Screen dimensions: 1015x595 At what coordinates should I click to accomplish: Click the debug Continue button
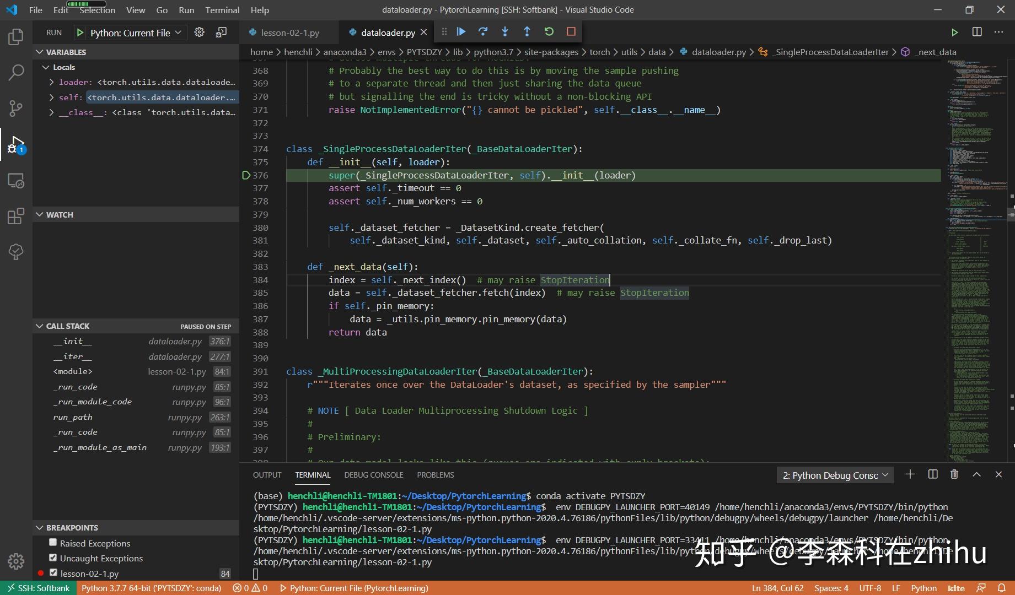461,32
